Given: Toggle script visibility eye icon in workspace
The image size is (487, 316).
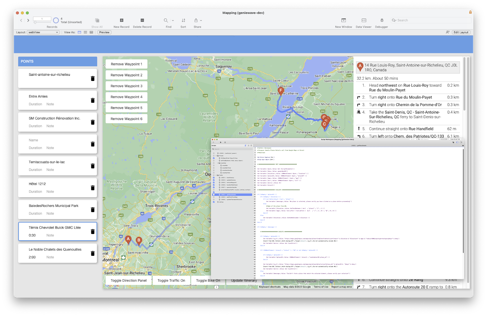Looking at the screenshot, I should click(x=463, y=146).
